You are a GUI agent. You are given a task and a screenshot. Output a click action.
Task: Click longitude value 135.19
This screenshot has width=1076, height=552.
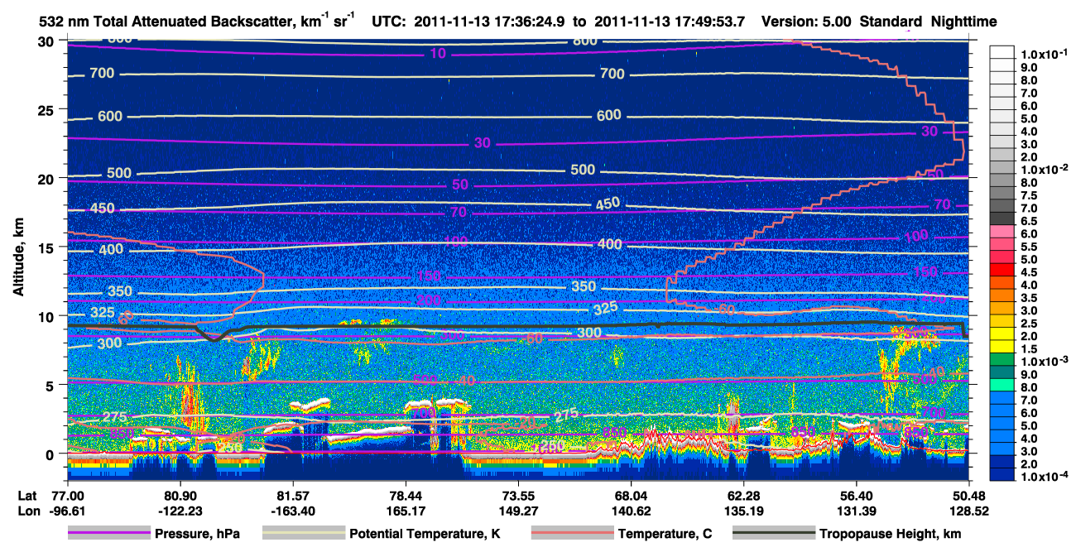click(743, 511)
